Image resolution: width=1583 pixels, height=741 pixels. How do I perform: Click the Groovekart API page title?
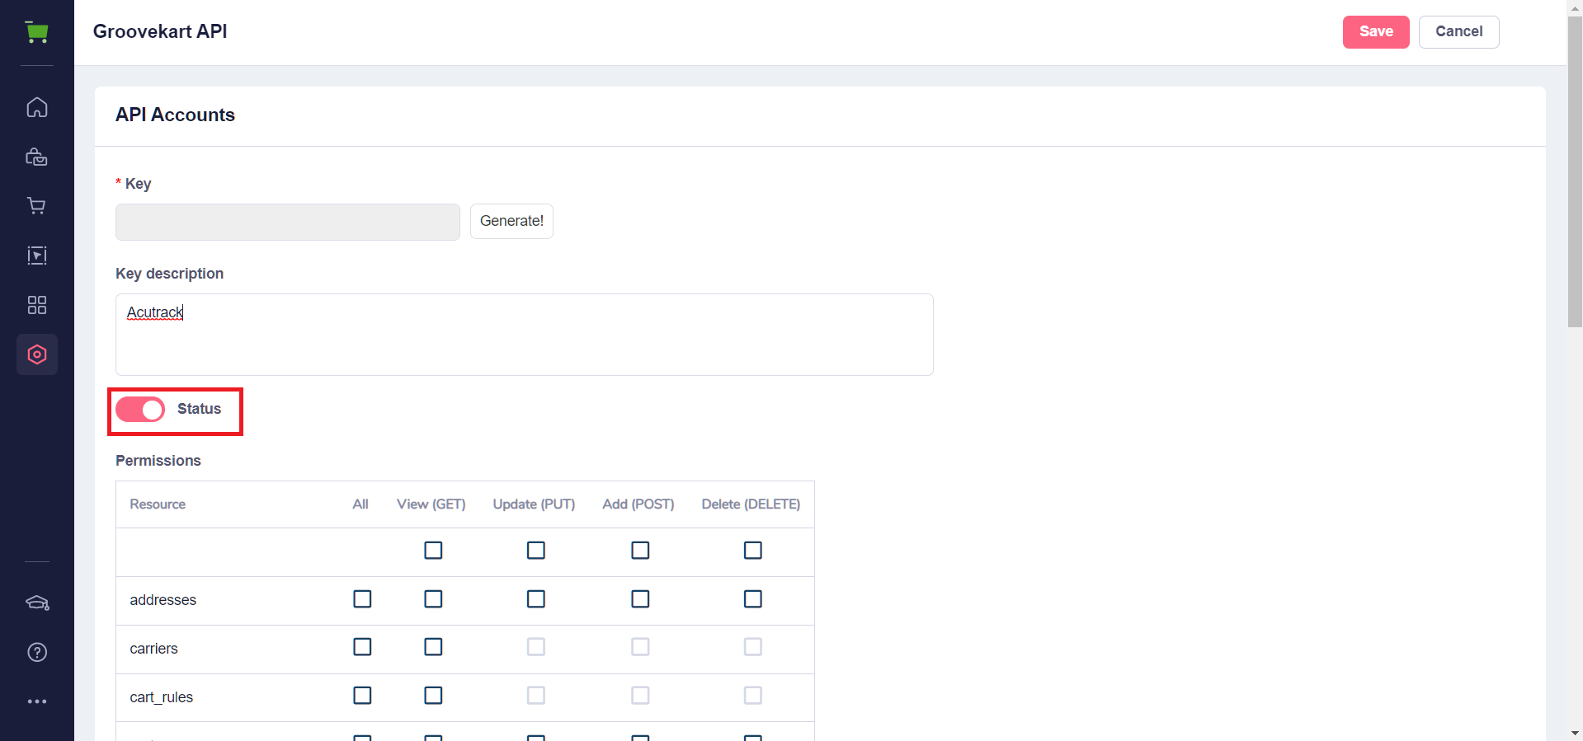[x=160, y=31]
